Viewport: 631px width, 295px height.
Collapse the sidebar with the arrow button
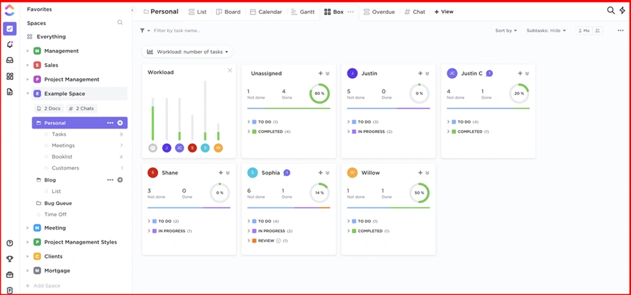point(132,11)
